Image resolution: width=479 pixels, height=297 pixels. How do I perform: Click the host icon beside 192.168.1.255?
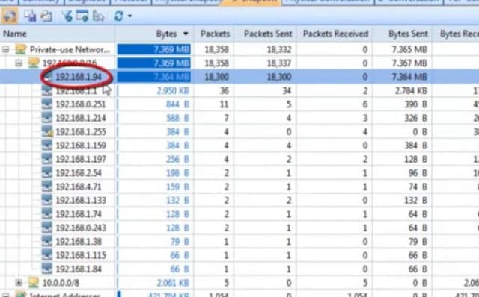pyautogui.click(x=46, y=131)
